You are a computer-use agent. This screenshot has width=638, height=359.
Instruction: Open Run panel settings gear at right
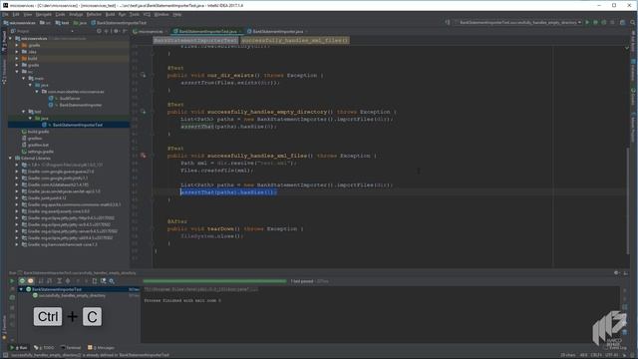[x=616, y=273]
